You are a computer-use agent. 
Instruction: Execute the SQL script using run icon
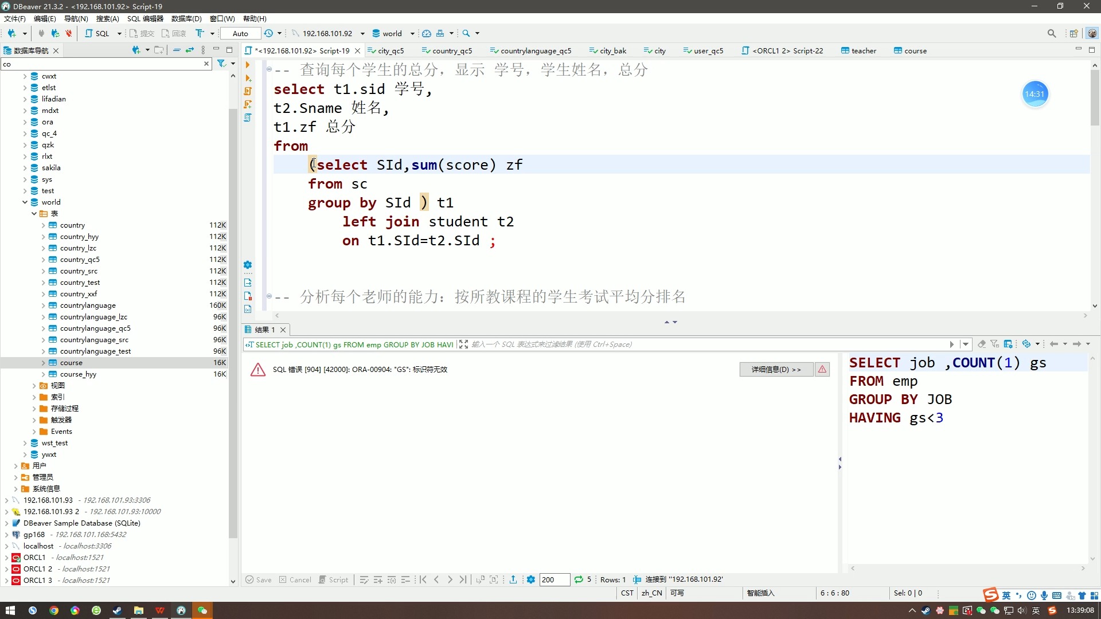coord(247,65)
